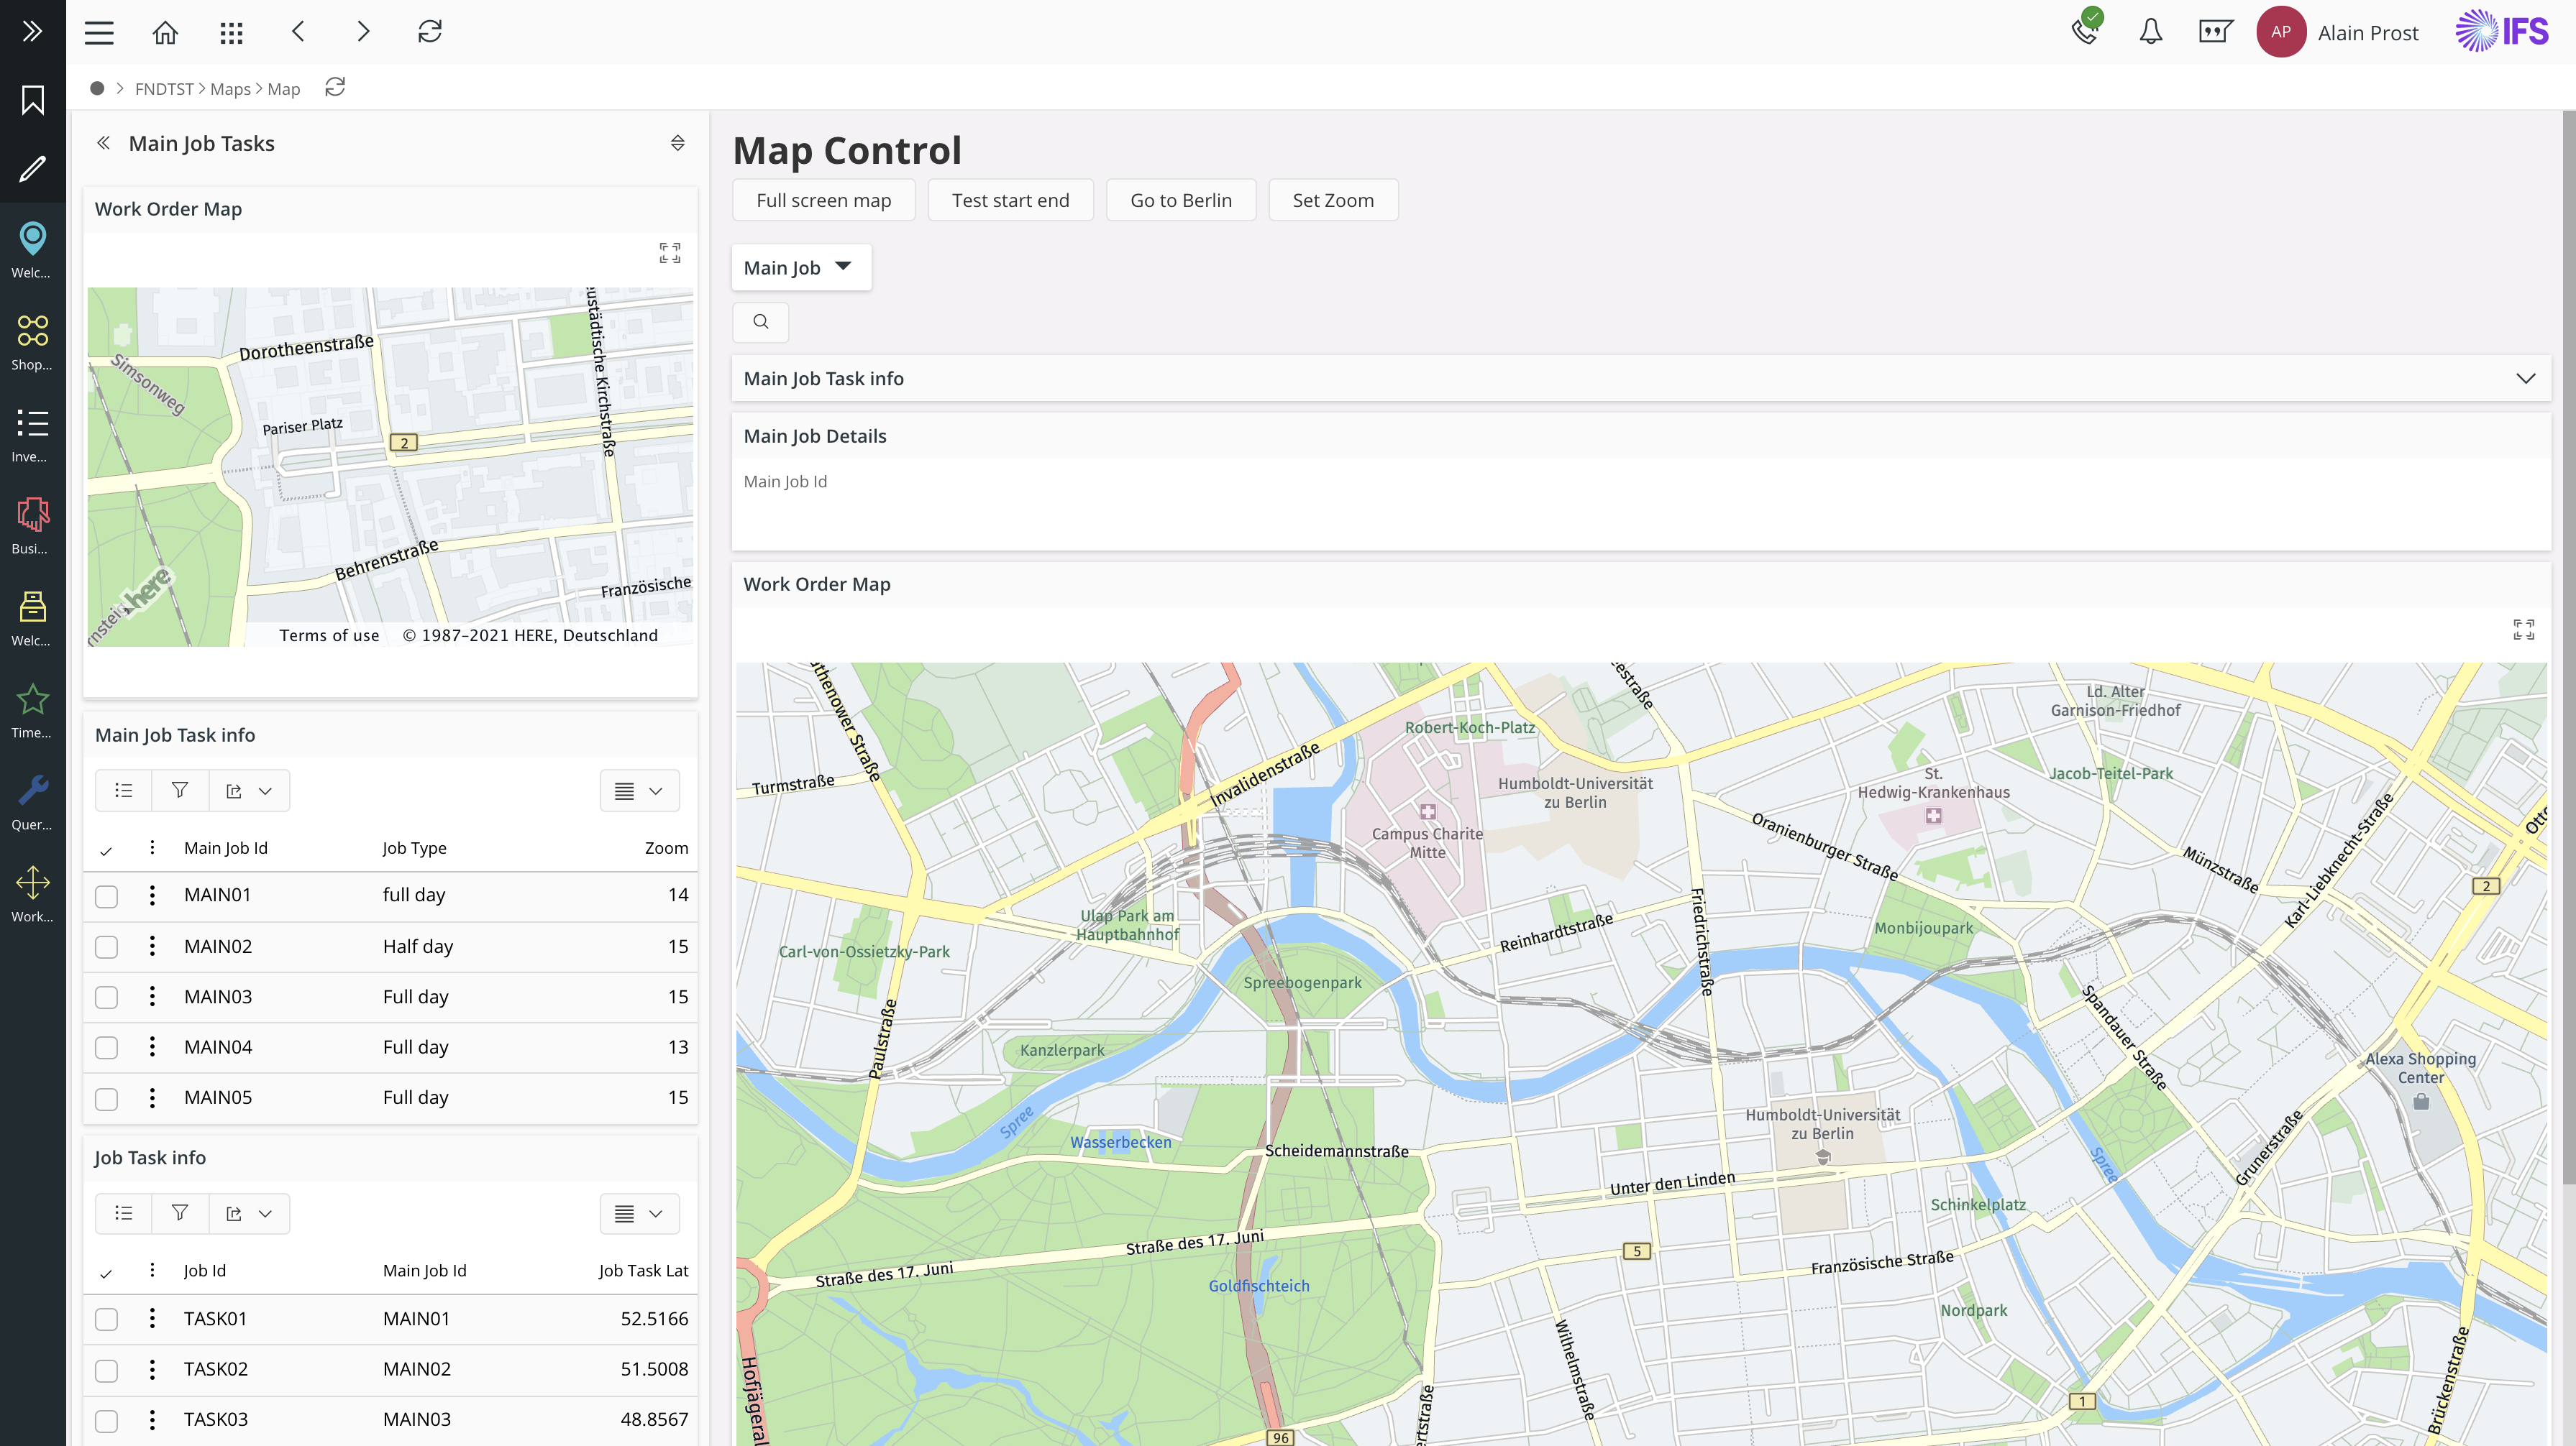
Task: Click the search magnifier under Main Job
Action: [760, 322]
